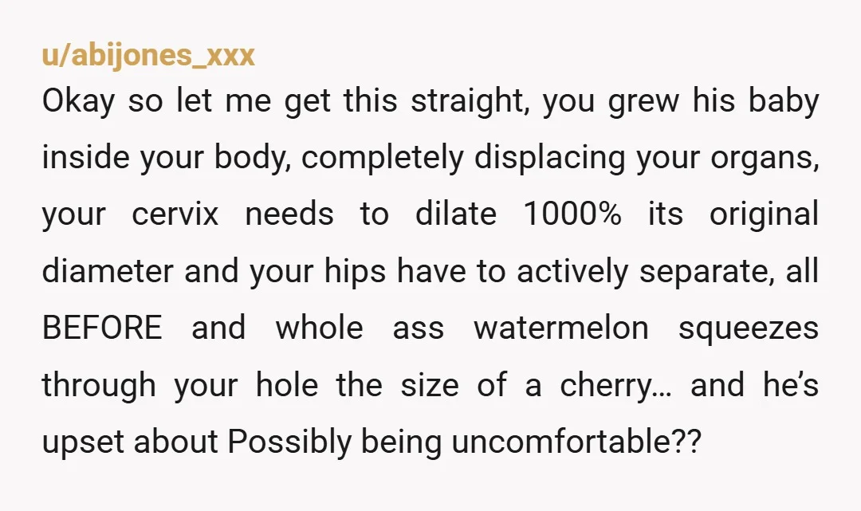Click the word "diameter" in fourth line
Viewport: 861px width, 511px height.
tap(108, 271)
